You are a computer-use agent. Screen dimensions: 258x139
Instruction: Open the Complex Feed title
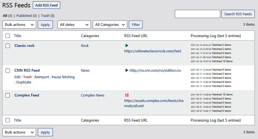tap(27, 95)
